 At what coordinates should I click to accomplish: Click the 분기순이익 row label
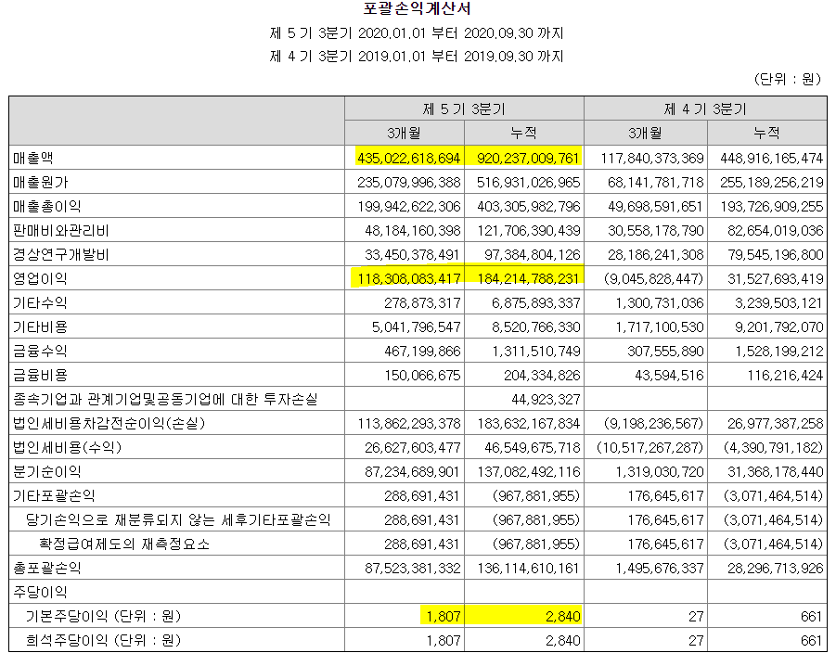tap(47, 471)
